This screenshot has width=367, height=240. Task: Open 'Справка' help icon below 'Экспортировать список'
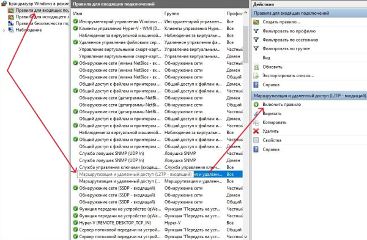pos(256,84)
